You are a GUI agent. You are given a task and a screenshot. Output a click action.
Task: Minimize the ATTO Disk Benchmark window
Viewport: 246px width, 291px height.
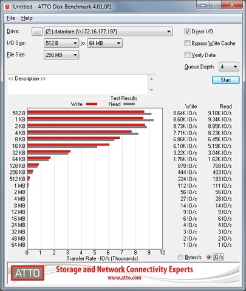pos(203,5)
